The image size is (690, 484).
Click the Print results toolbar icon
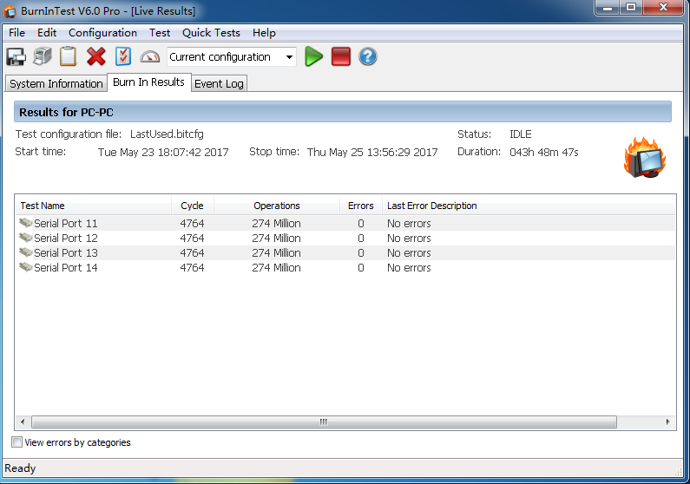coord(43,56)
